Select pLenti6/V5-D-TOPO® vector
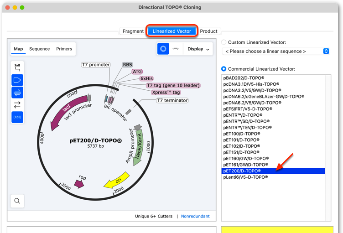The image size is (343, 233). (273, 177)
